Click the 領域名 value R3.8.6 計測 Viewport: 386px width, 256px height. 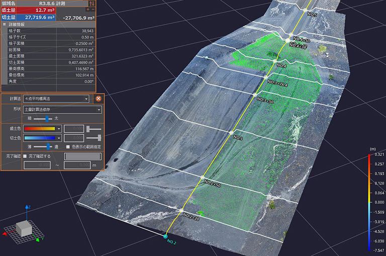coord(52,4)
